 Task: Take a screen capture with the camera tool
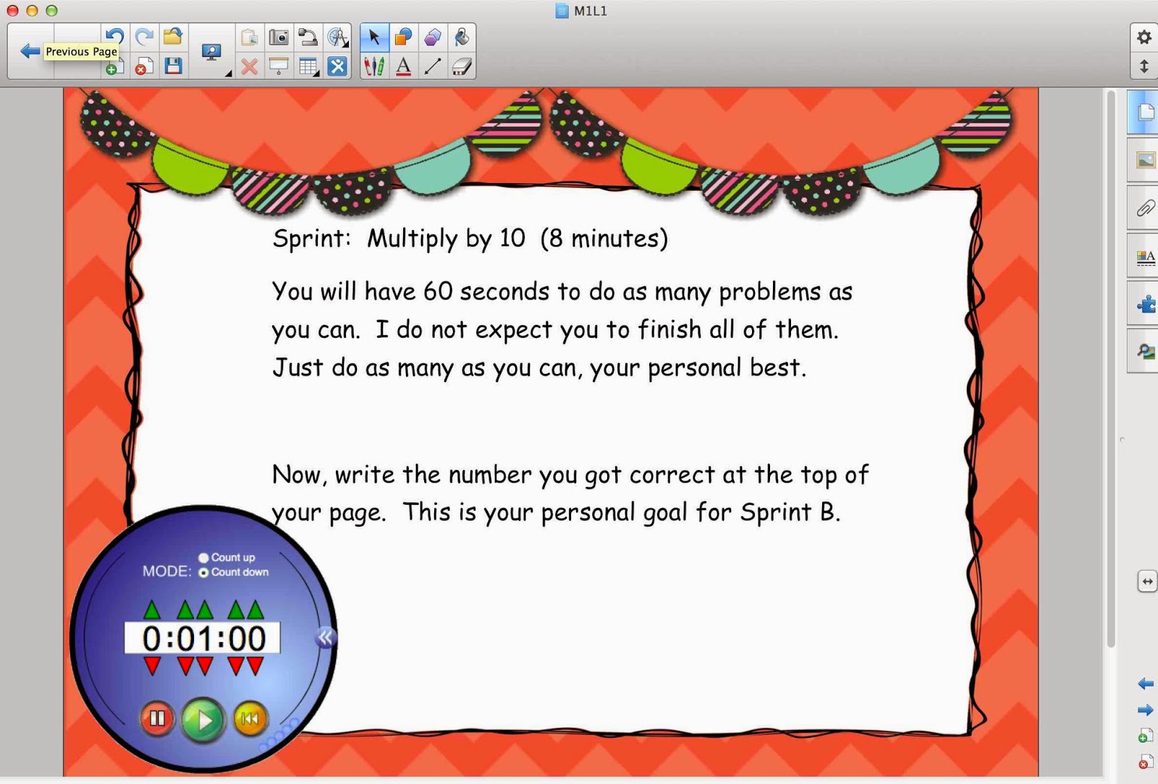(278, 36)
